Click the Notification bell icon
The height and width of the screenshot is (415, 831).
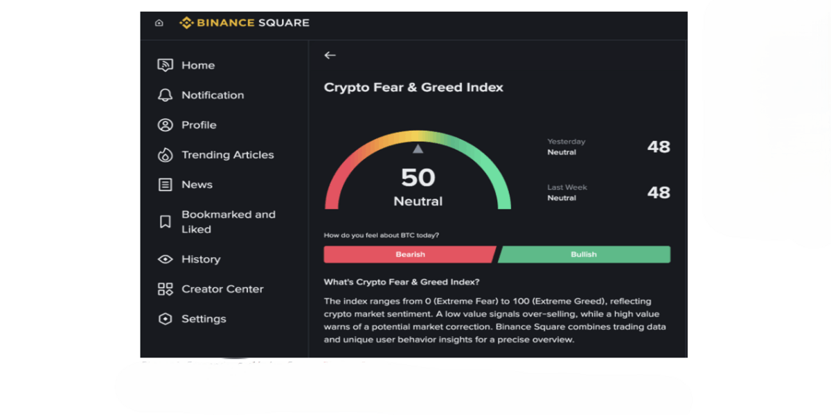pos(165,95)
